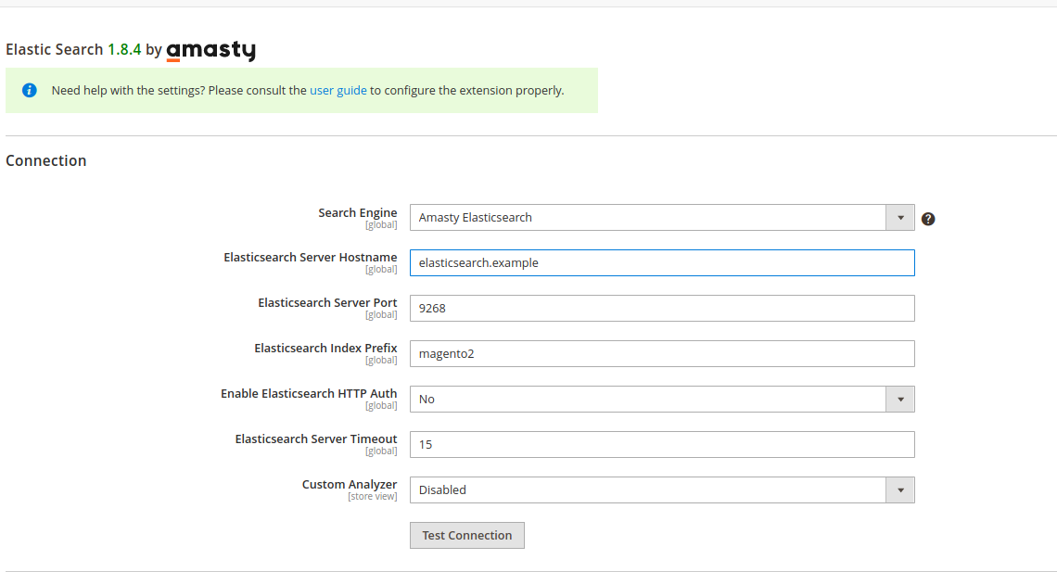The image size is (1057, 572).
Task: Focus the Elasticsearch Index Prefix field
Action: [x=662, y=354]
